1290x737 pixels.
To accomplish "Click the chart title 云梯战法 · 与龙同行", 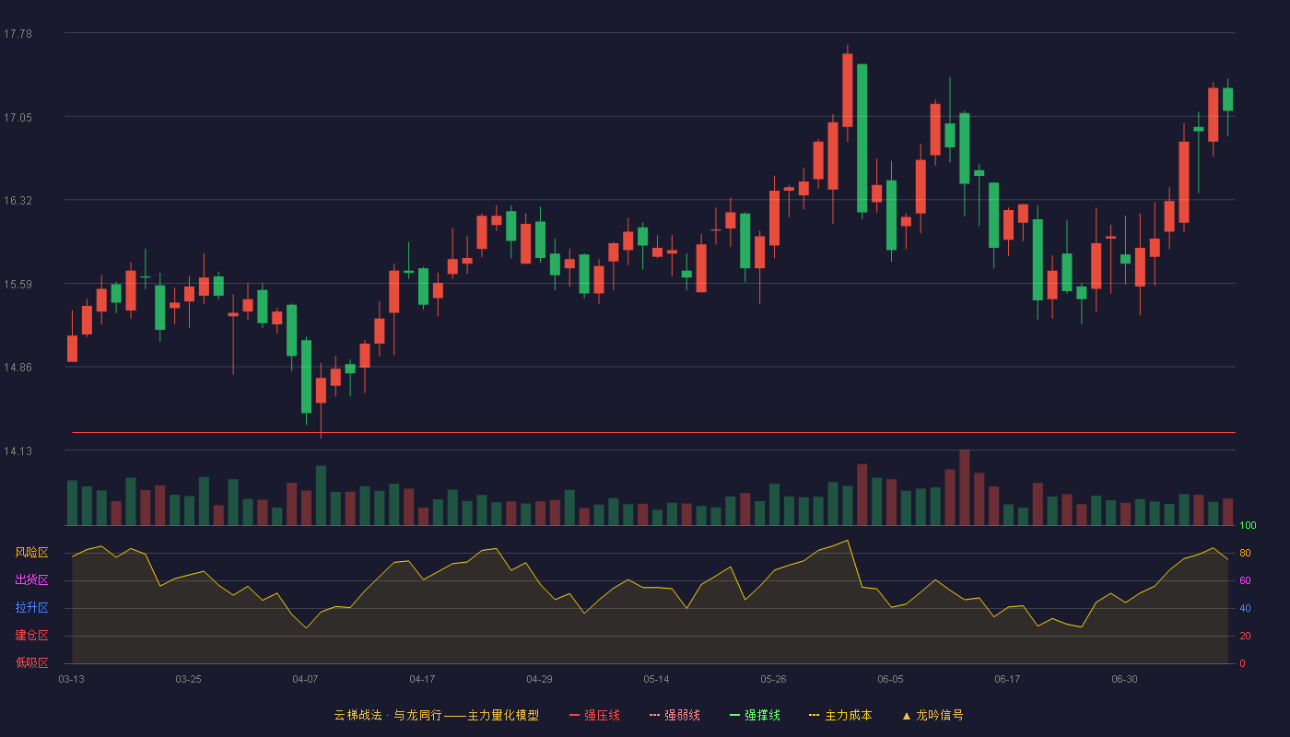I will click(388, 715).
